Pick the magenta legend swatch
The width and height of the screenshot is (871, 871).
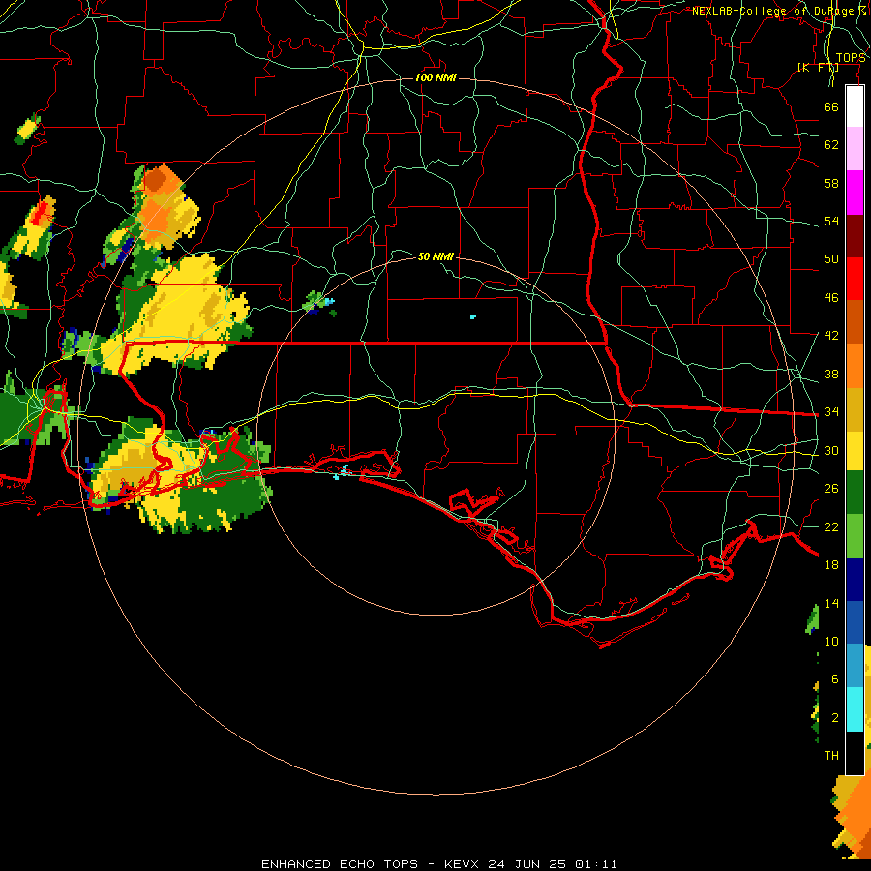[855, 193]
